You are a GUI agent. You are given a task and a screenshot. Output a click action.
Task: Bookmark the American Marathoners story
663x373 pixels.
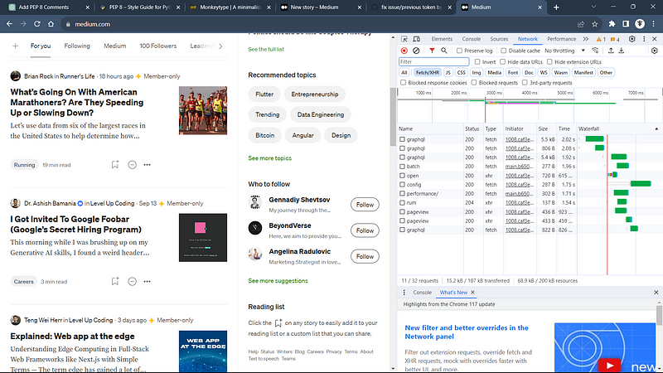[x=115, y=164]
